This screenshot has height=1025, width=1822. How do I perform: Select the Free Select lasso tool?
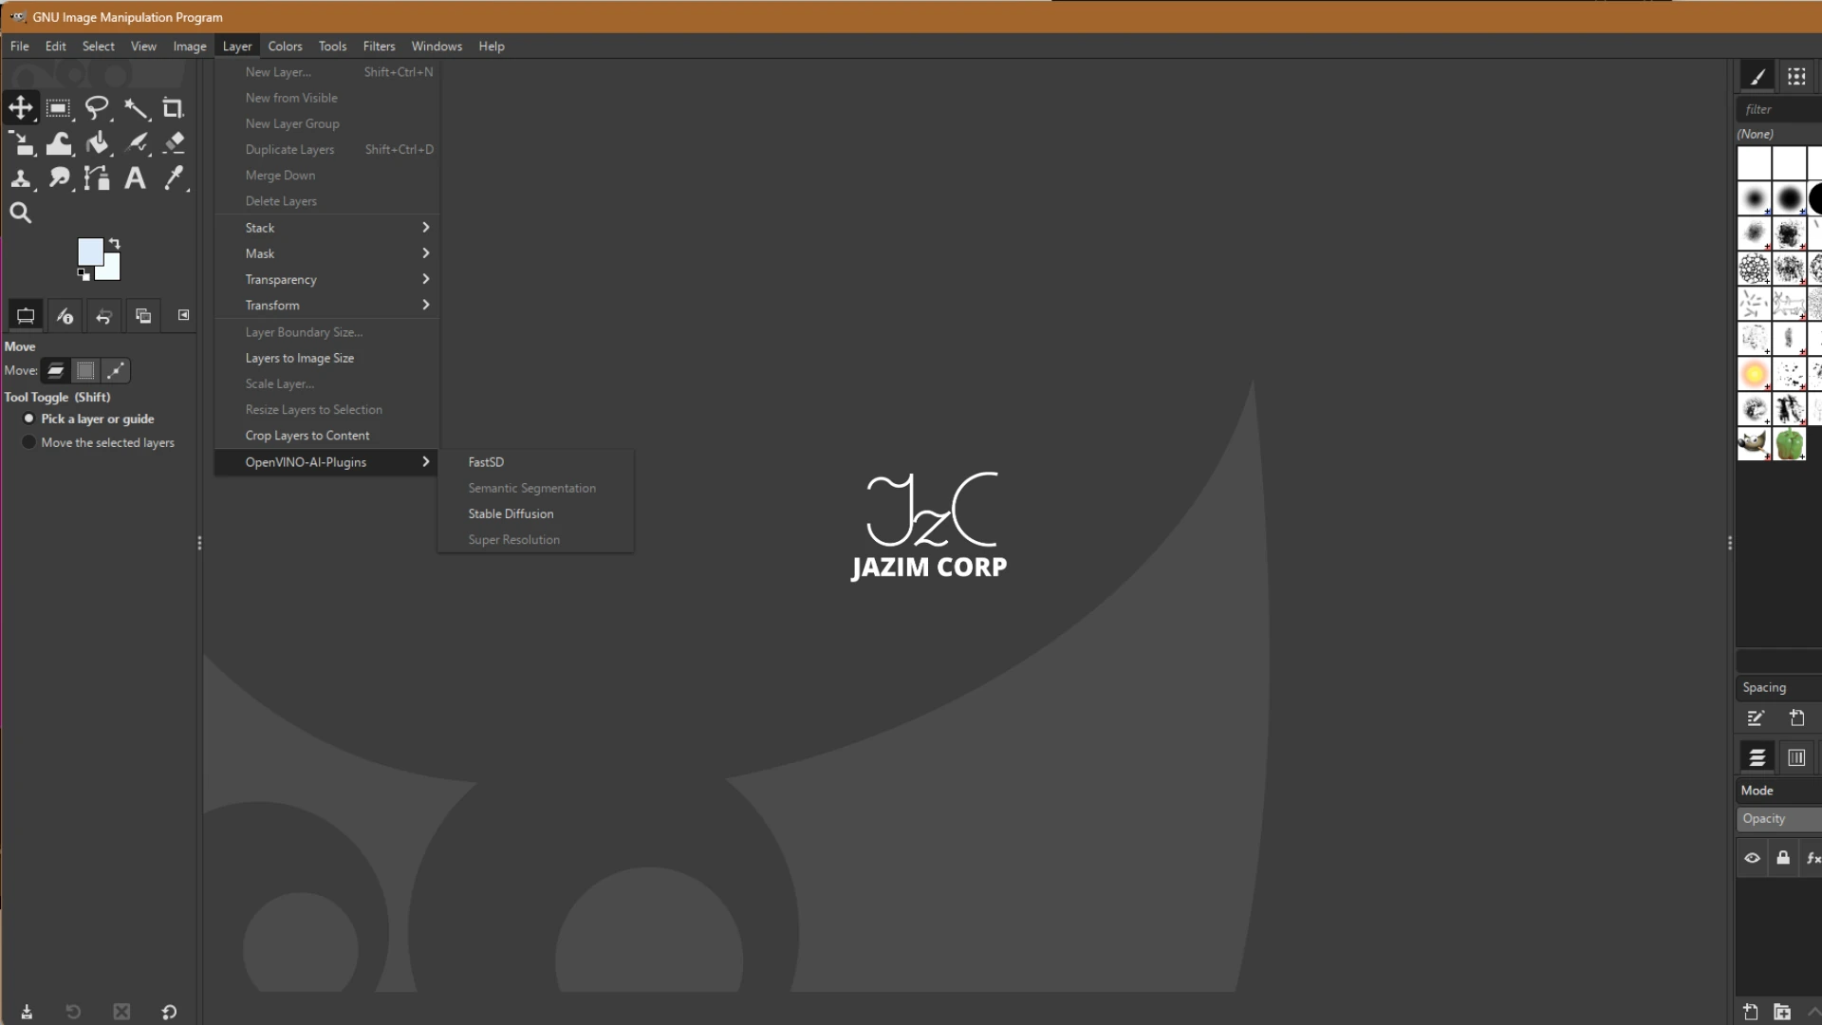click(x=97, y=108)
